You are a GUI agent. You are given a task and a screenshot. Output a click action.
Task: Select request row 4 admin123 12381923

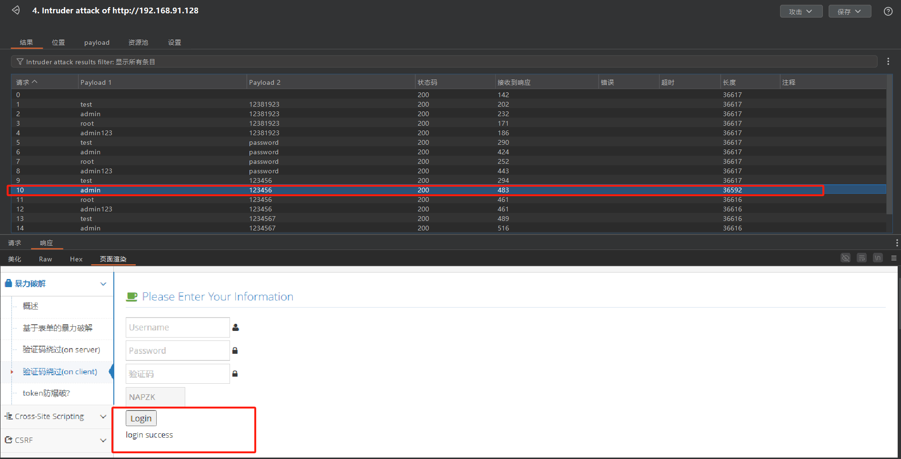449,133
